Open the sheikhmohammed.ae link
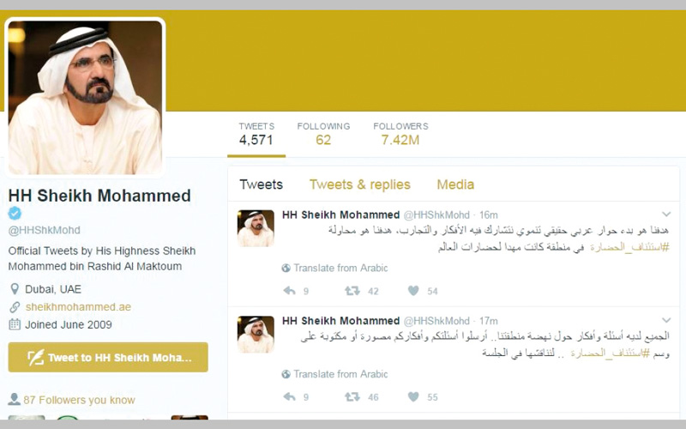 pyautogui.click(x=78, y=307)
